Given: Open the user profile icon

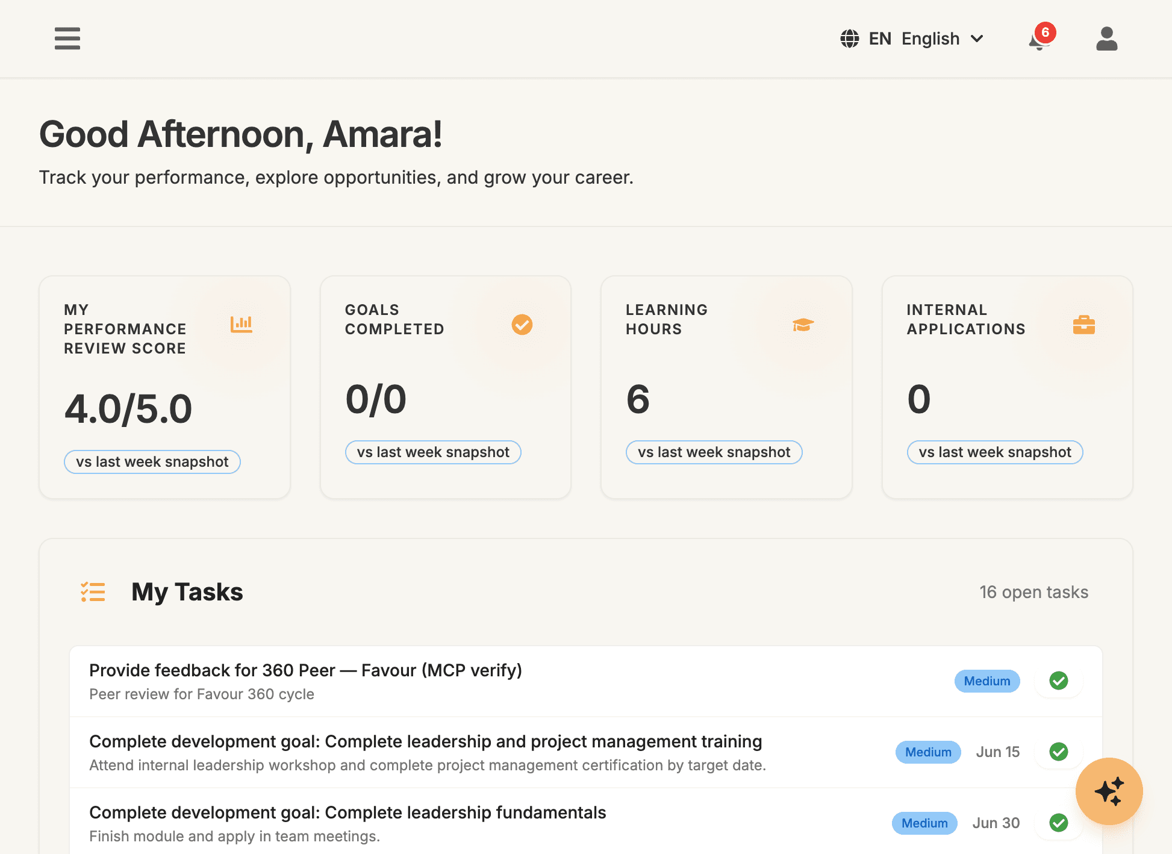Looking at the screenshot, I should click(1106, 39).
